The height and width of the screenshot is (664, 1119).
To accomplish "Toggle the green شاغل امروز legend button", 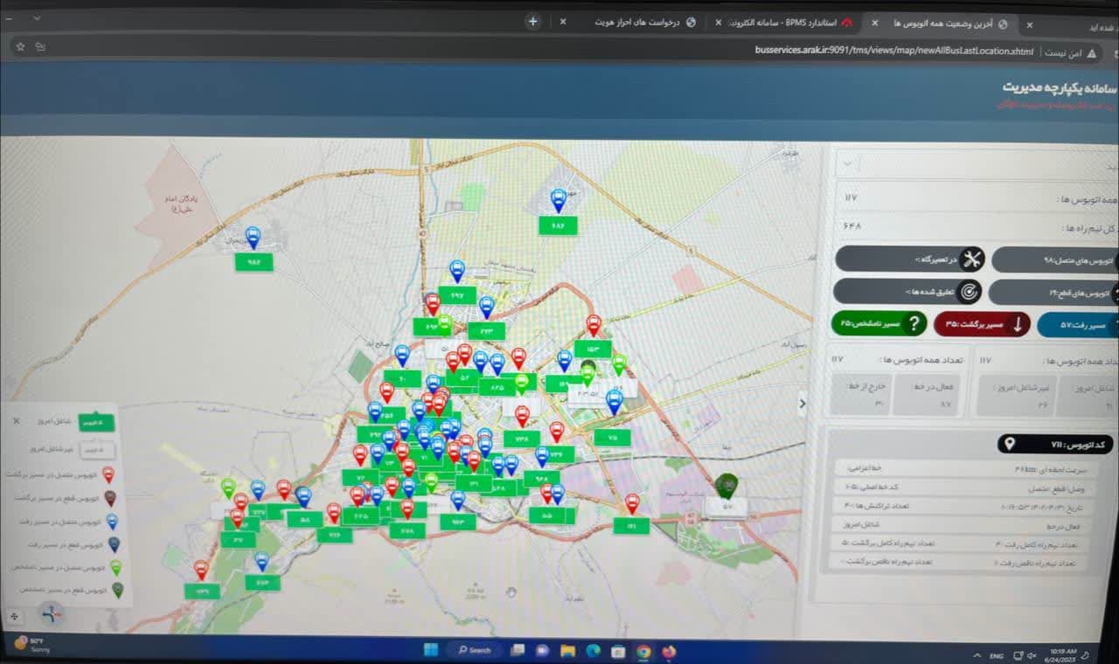I will tap(96, 422).
